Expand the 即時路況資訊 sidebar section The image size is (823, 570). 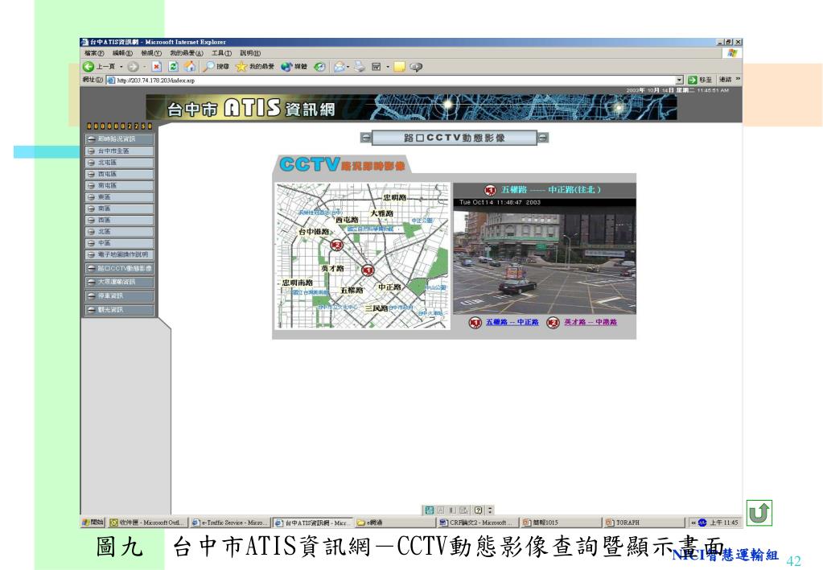pyautogui.click(x=117, y=139)
